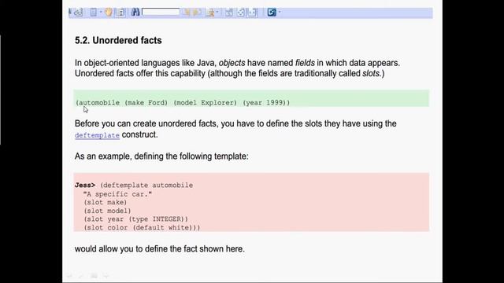This screenshot has width=504, height=283.
Task: Click the rotate view icon
Action: [x=241, y=13]
